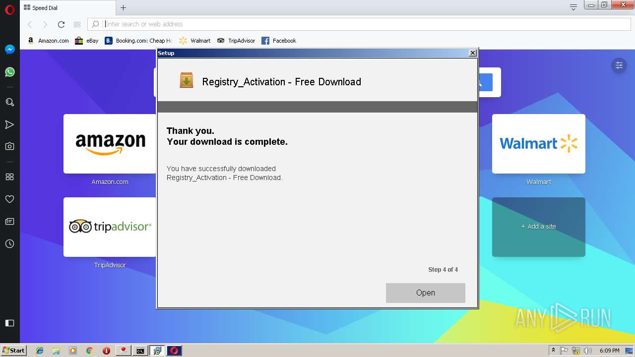Click Open button in Setup dialog

pos(426,293)
